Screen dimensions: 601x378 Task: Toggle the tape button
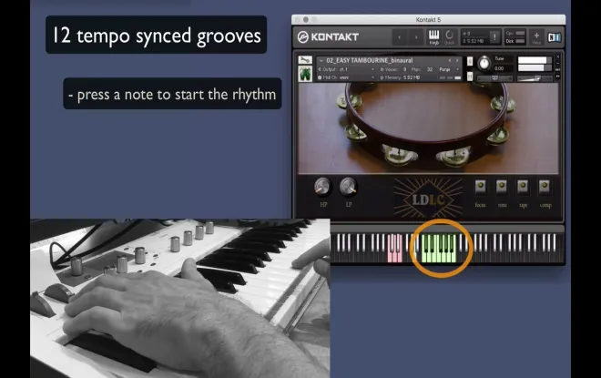coord(523,187)
